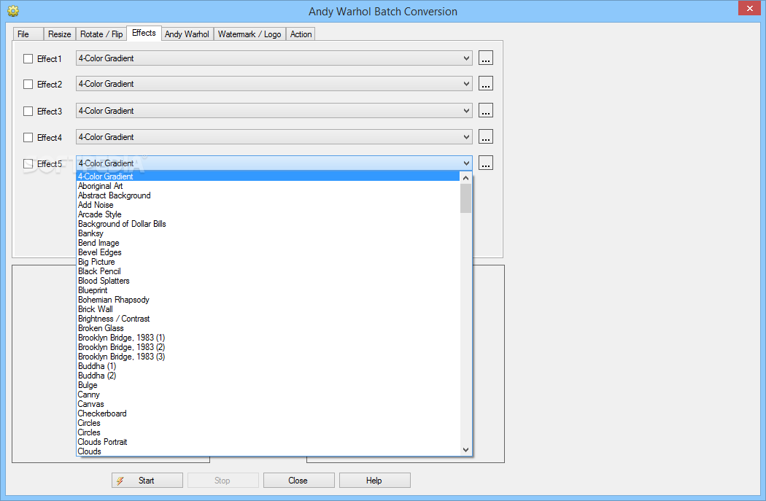Choose Buddha (2) effect
Viewport: 766px width, 501px height.
click(x=268, y=376)
